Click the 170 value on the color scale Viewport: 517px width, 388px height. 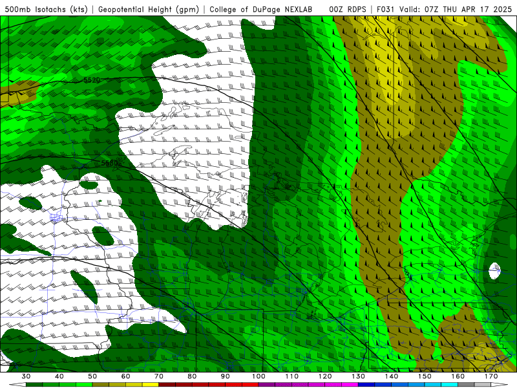point(491,376)
